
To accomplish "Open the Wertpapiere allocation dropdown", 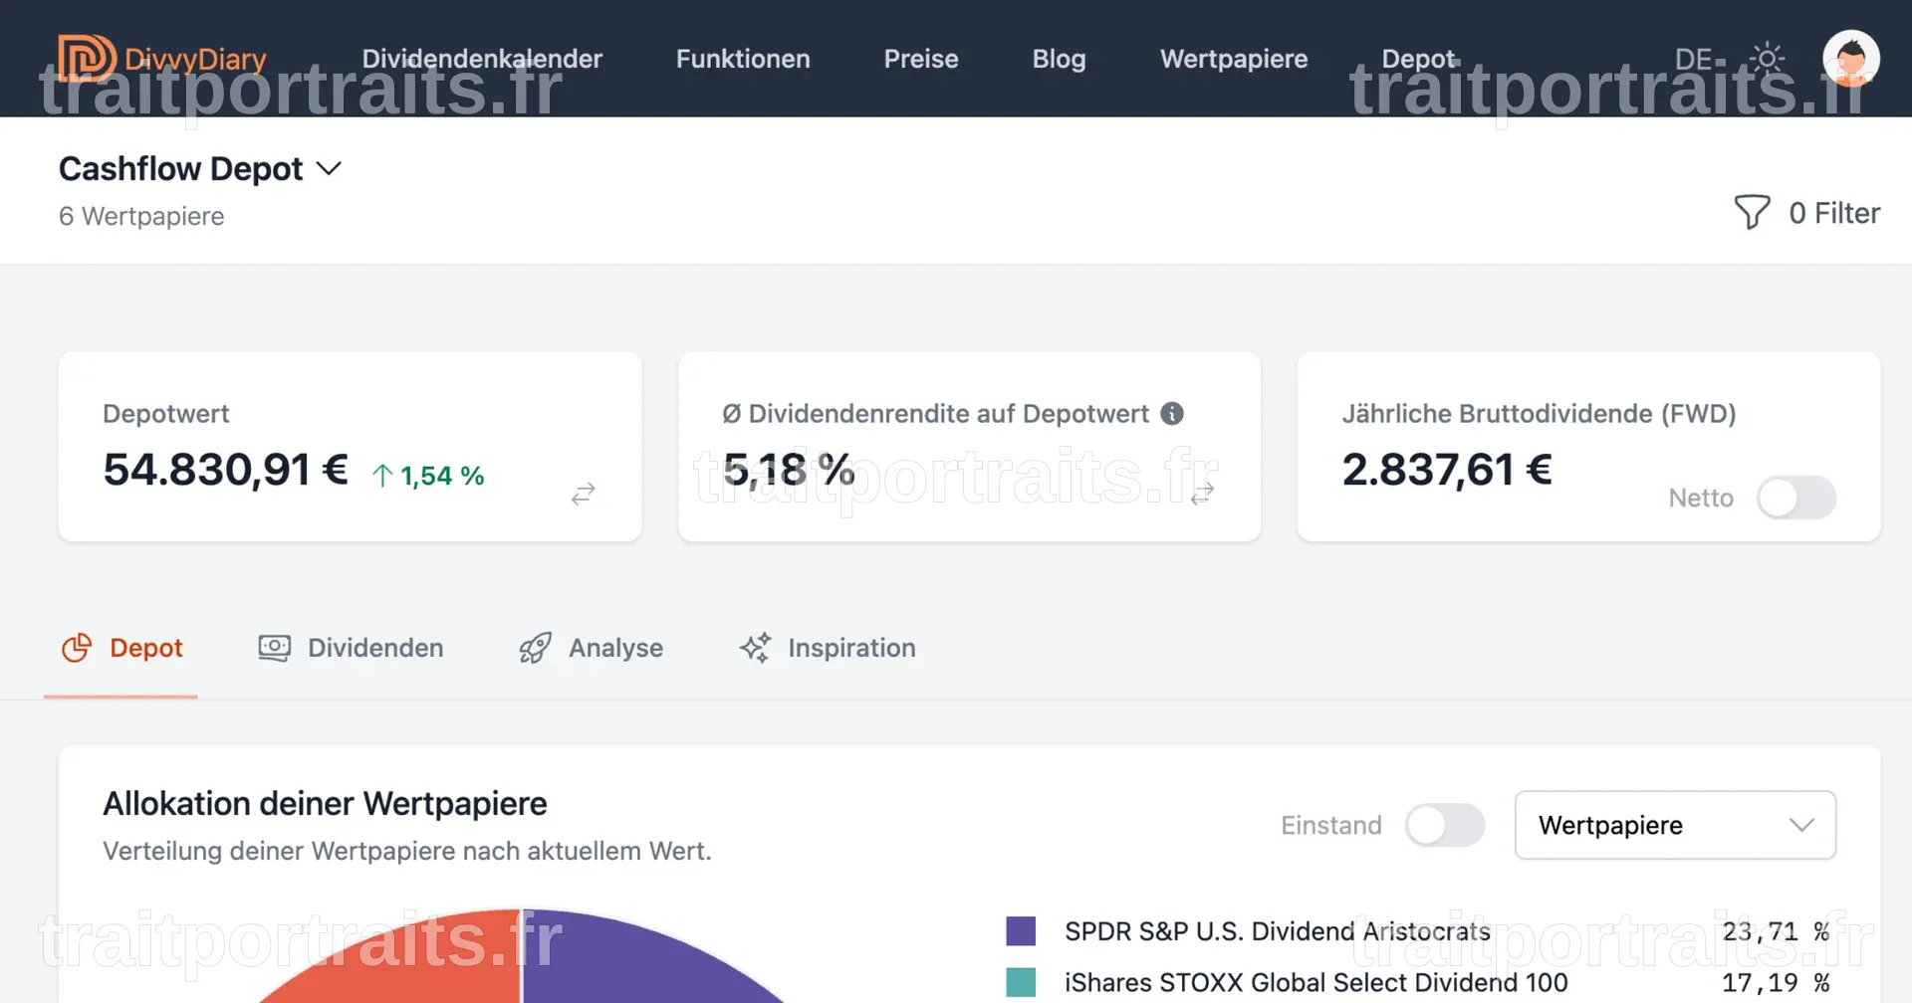I will point(1675,825).
